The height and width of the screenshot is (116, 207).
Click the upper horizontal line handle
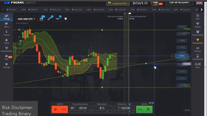tap(102, 30)
